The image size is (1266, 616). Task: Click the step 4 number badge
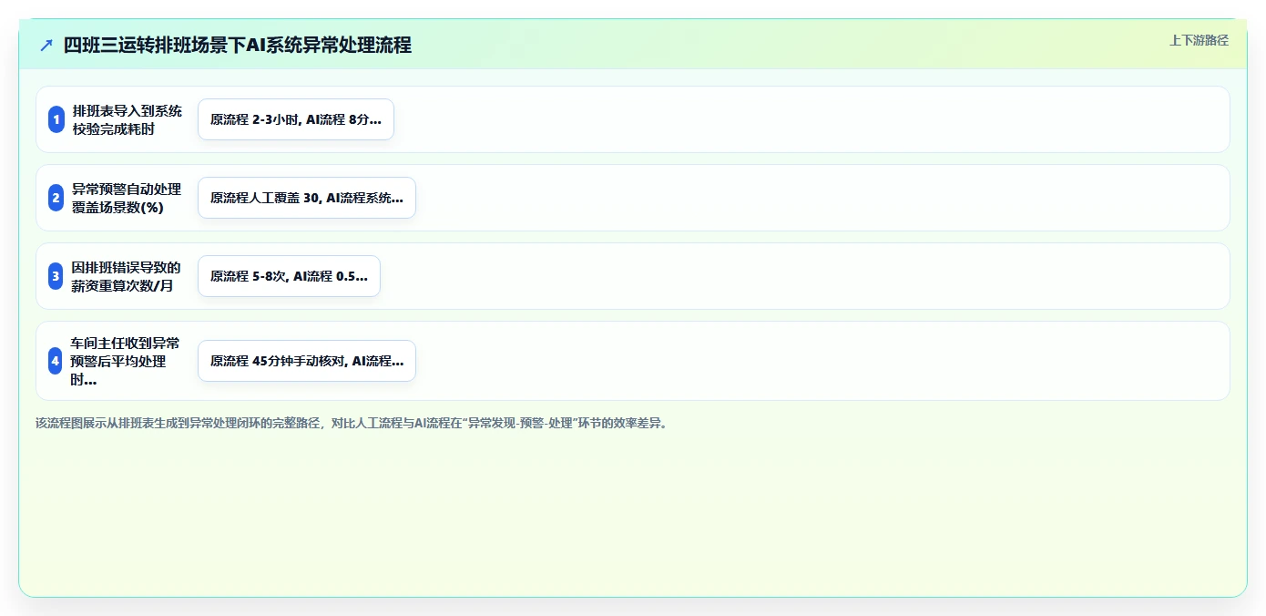56,361
